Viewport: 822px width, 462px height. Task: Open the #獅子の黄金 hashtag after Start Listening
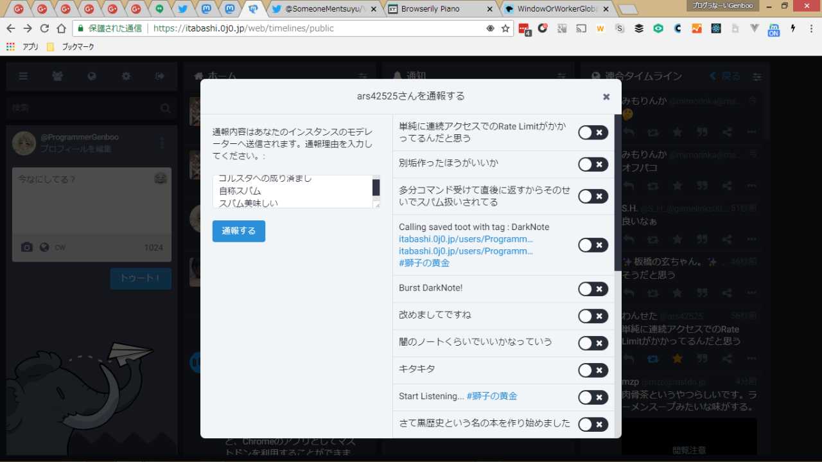pos(491,396)
